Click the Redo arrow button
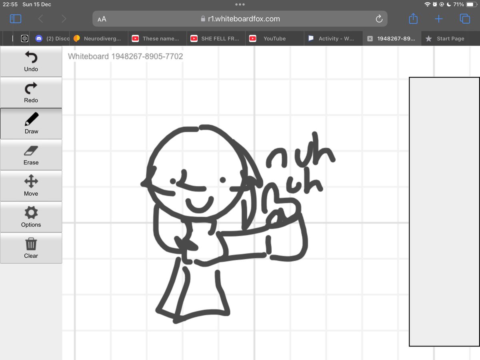The width and height of the screenshot is (480, 360). [31, 92]
